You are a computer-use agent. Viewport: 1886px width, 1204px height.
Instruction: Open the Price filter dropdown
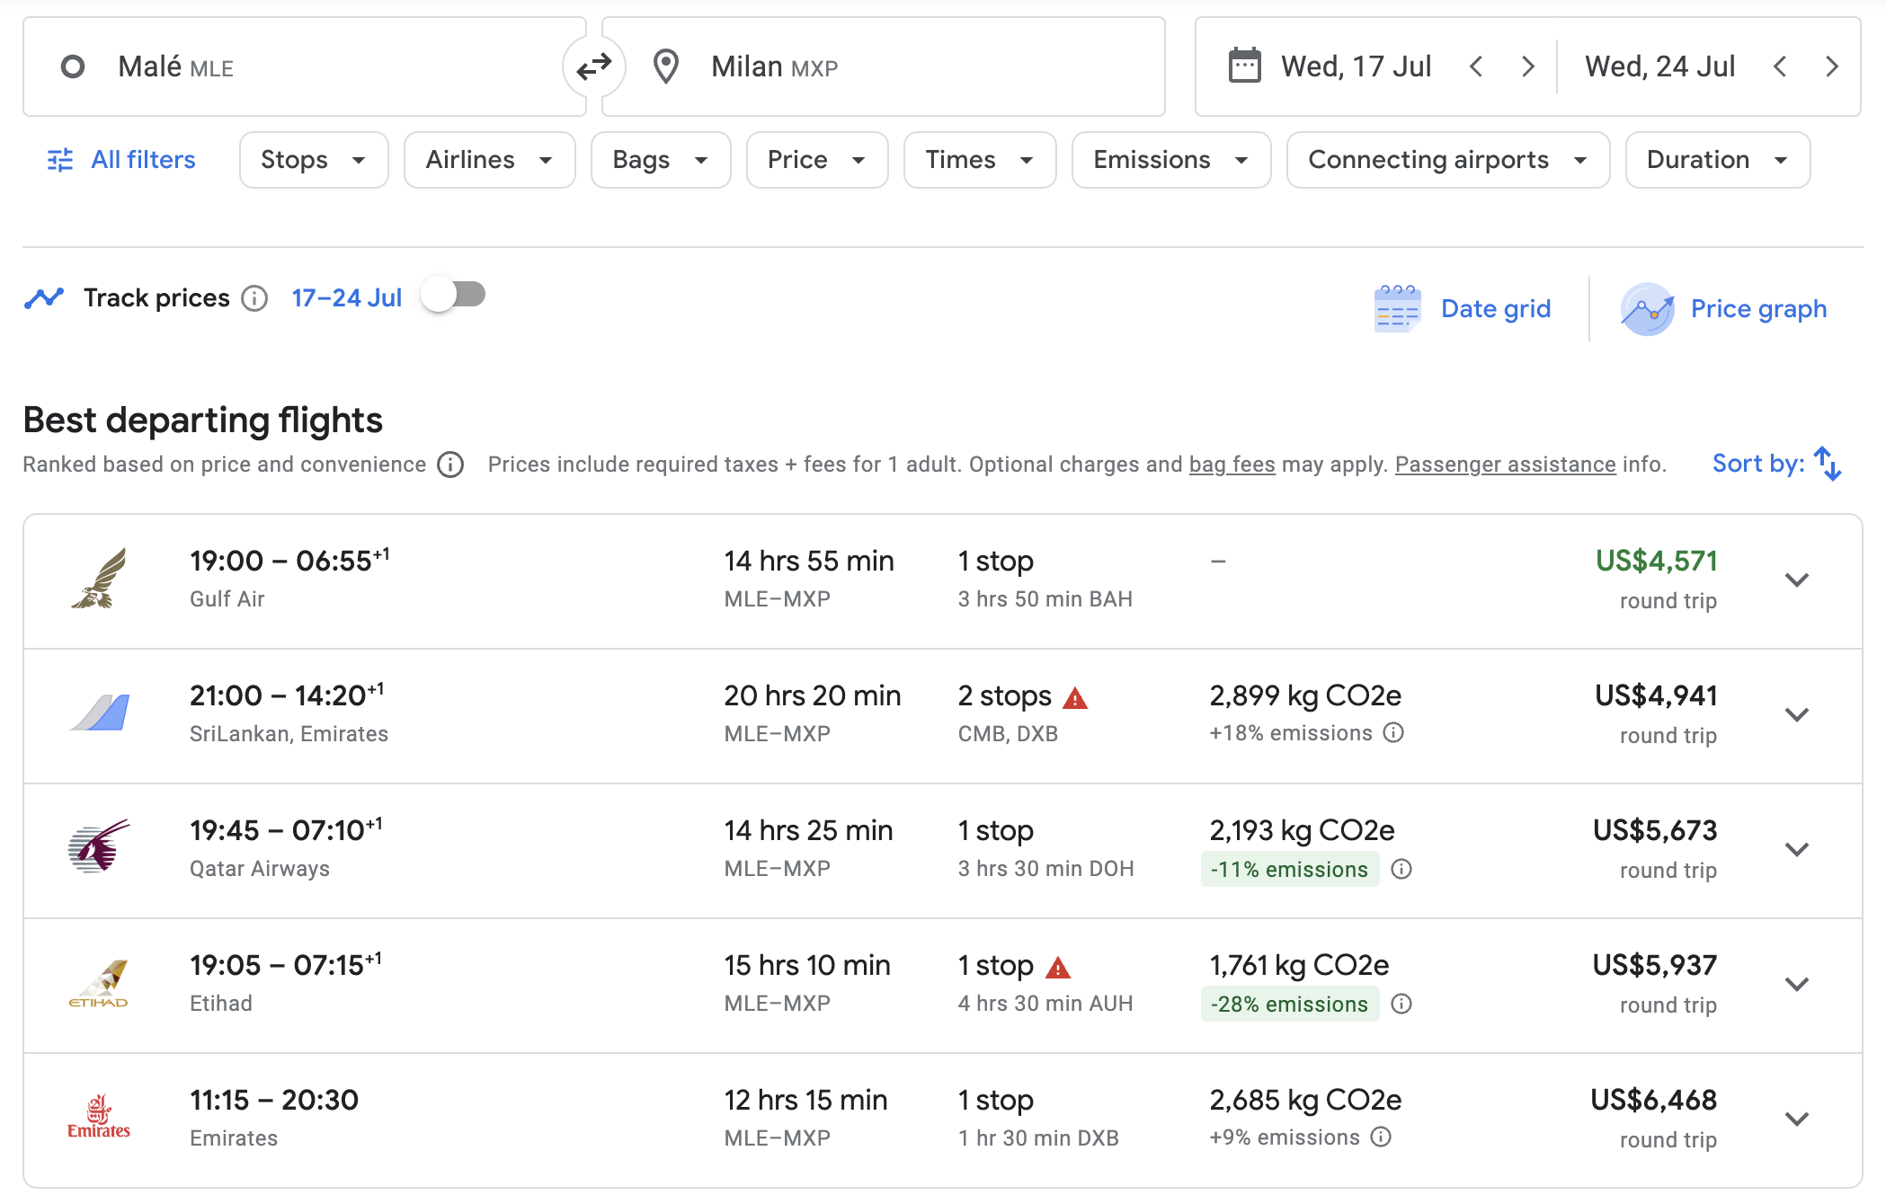coord(817,160)
